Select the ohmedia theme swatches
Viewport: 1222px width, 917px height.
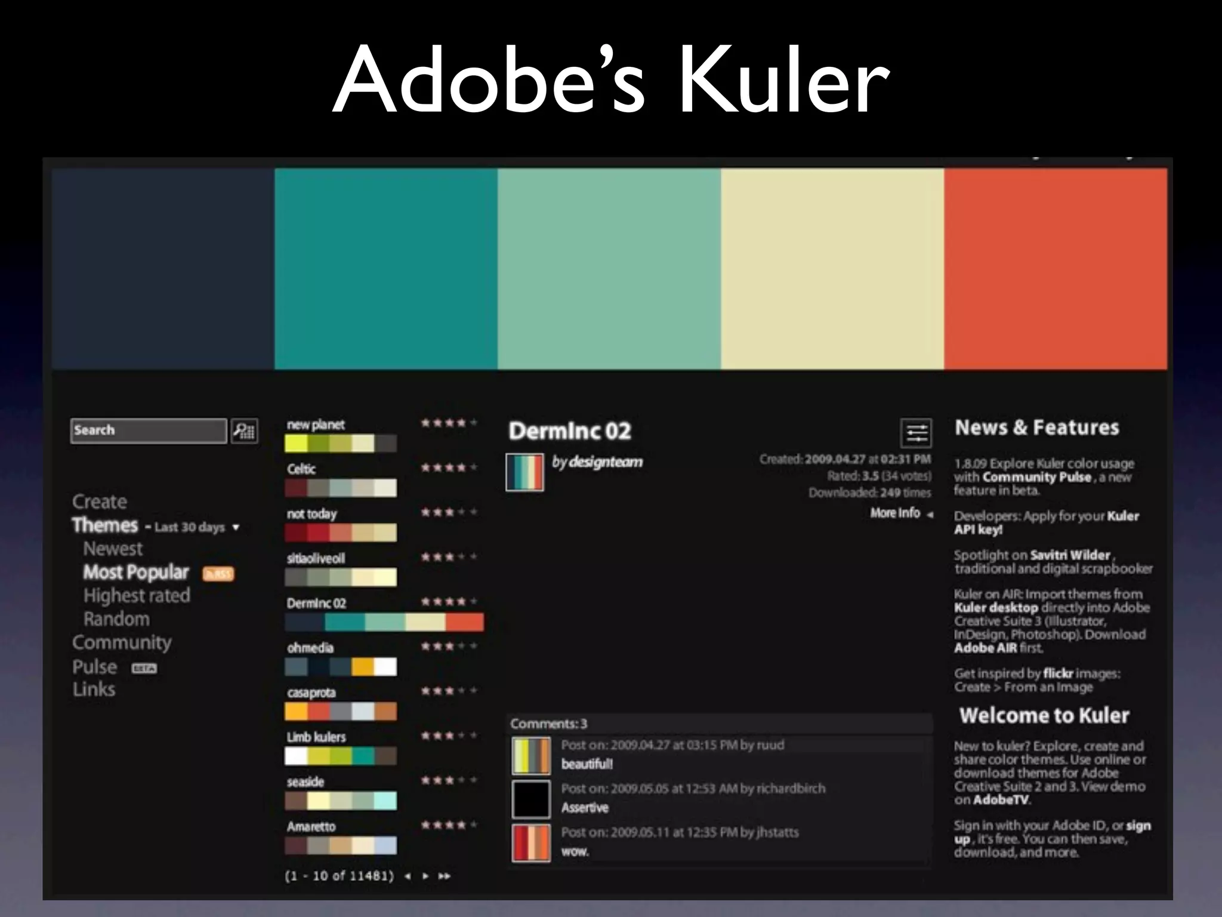[x=341, y=667]
